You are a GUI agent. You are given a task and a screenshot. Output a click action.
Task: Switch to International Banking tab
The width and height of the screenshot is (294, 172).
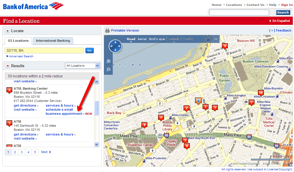pos(53,41)
